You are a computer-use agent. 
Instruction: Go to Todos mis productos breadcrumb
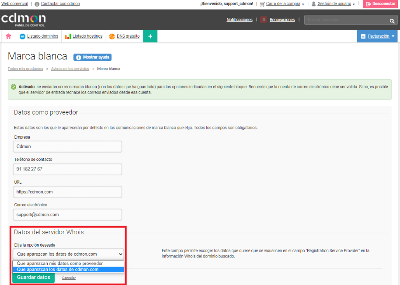[x=25, y=69]
